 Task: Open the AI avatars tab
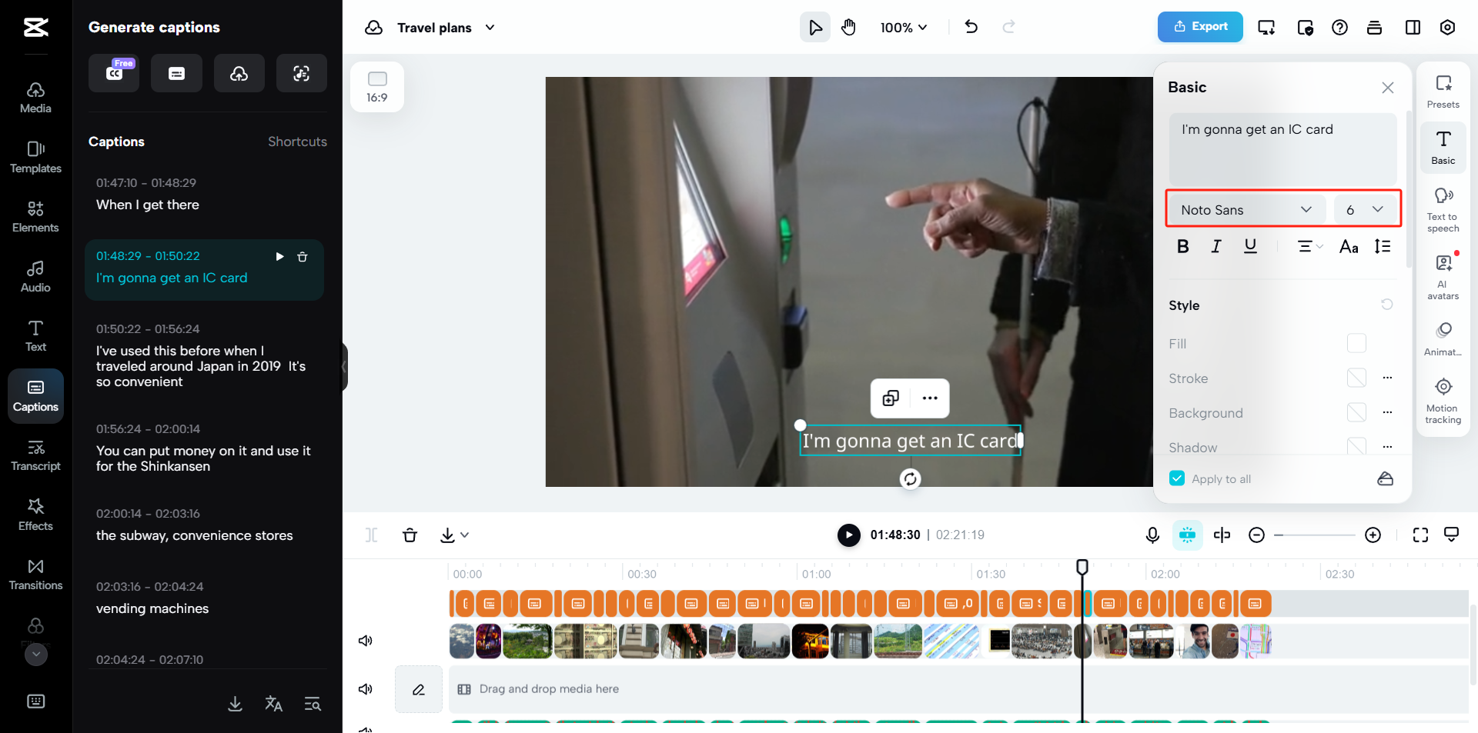[1443, 277]
